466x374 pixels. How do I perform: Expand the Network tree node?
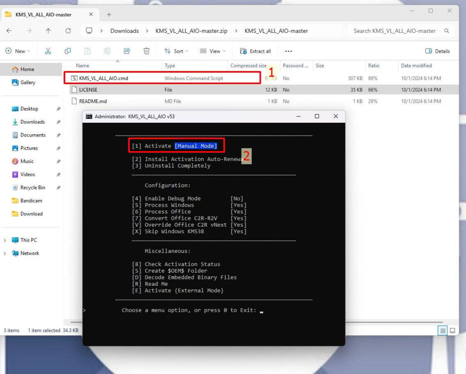[x=5, y=253]
